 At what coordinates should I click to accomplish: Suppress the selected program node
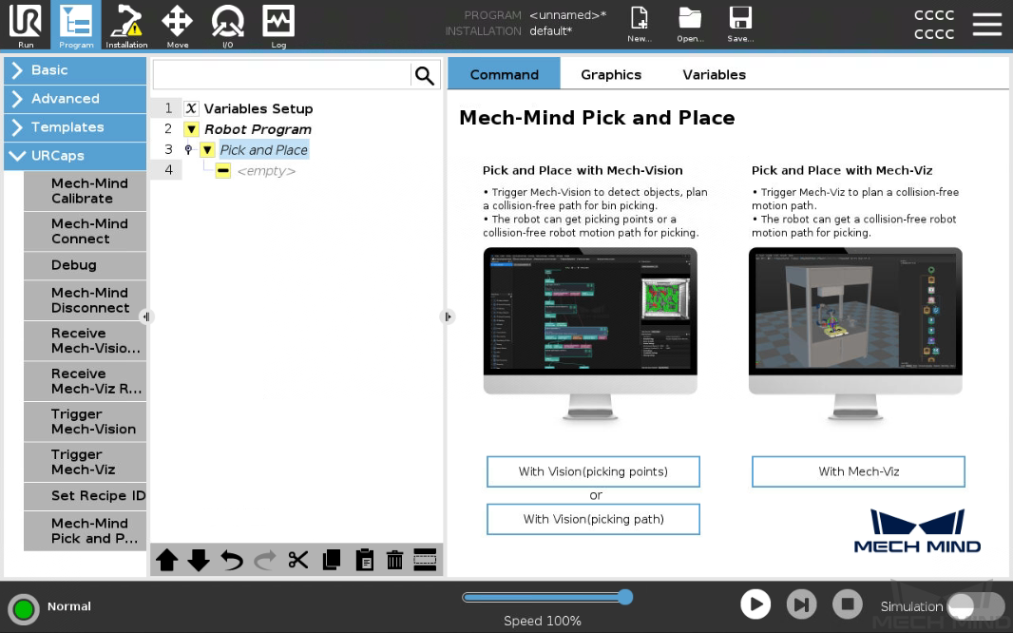(x=425, y=560)
